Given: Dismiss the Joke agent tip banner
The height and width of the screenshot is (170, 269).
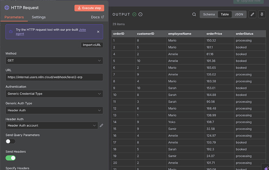Looking at the screenshot, I should [x=98, y=32].
